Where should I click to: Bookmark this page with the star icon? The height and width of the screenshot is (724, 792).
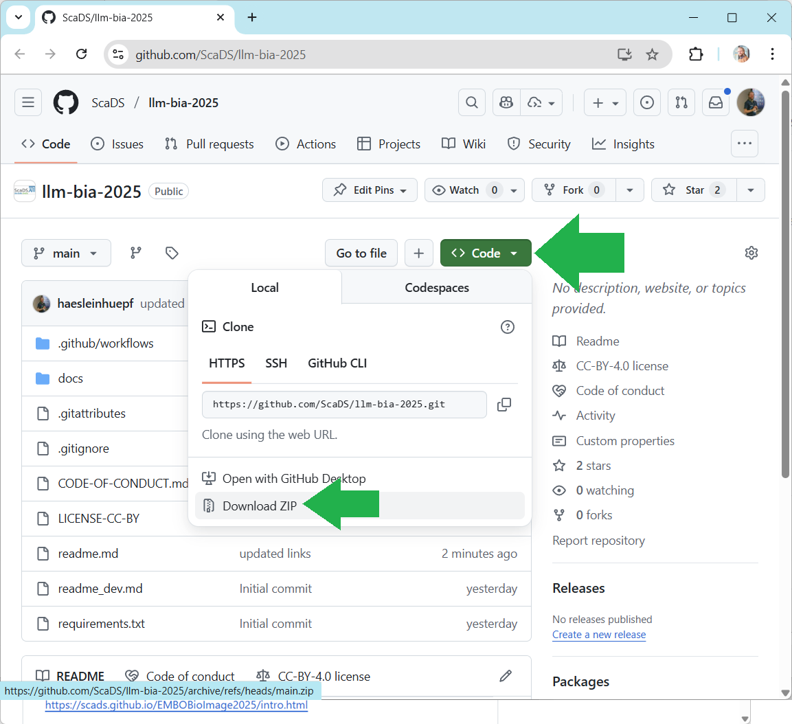[652, 54]
